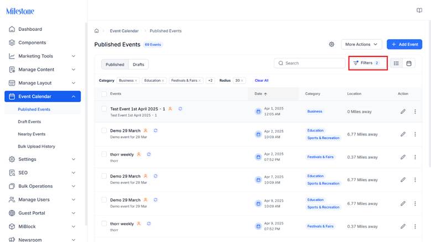
Task: Check the Demo 29 March Apr 9 row
Action: pyautogui.click(x=104, y=200)
